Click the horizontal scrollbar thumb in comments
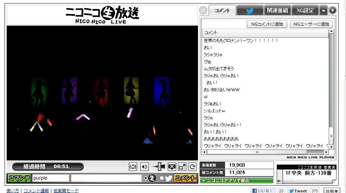 [x=257, y=152]
